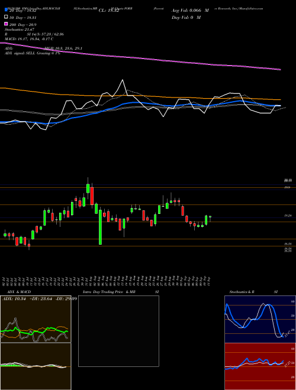The image size is (296, 390).
Task: Click the white price line peak on the EMA chart
Action: click(x=123, y=80)
